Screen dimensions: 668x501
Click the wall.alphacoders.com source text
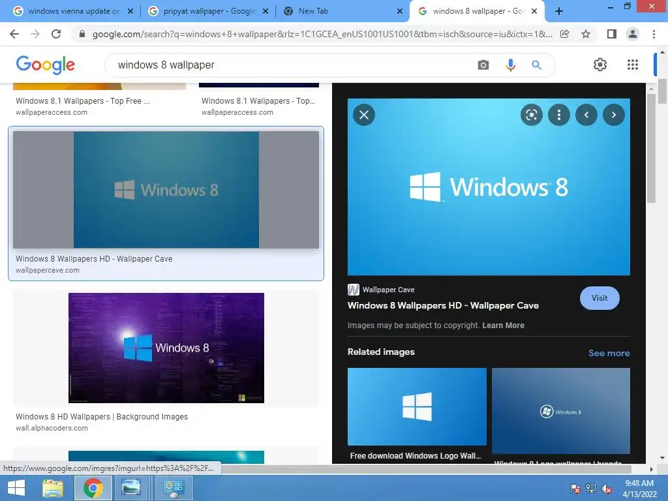(52, 428)
